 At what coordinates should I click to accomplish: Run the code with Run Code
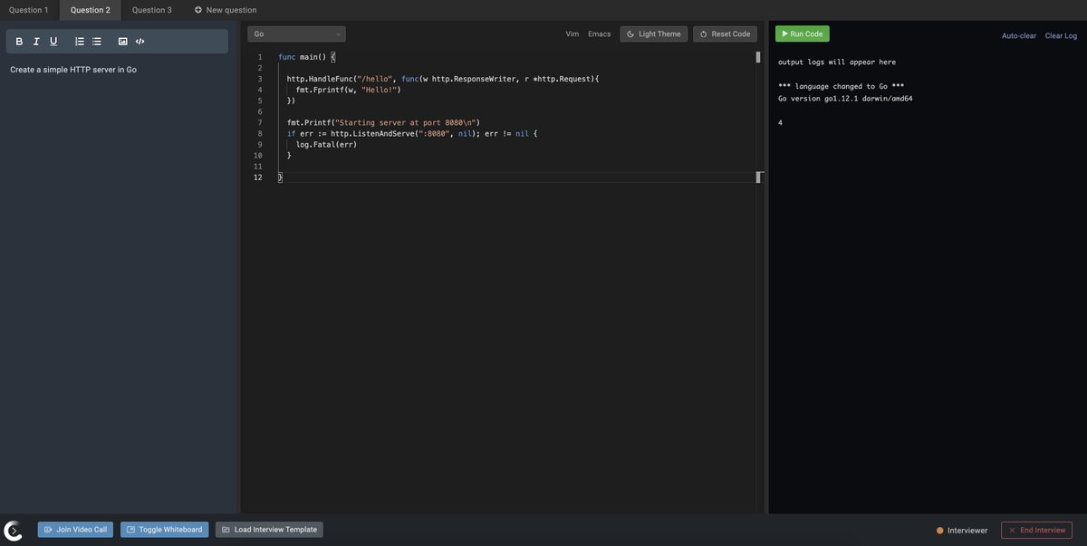pyautogui.click(x=803, y=34)
